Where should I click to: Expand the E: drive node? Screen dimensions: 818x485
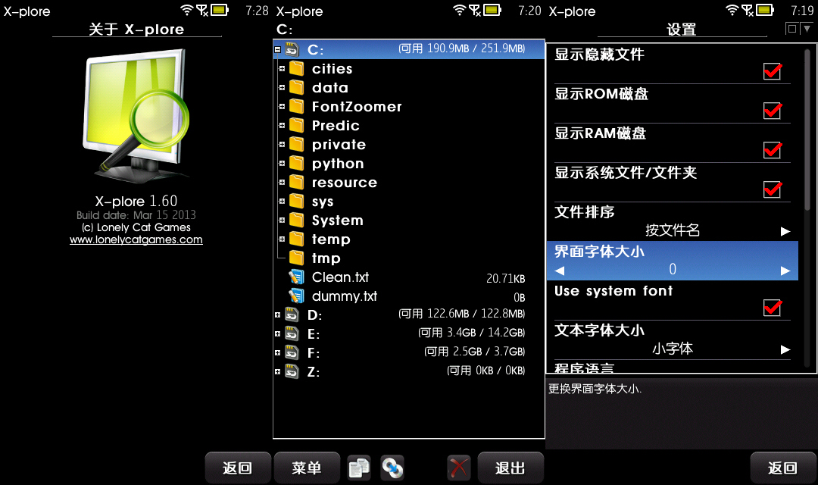tap(277, 333)
